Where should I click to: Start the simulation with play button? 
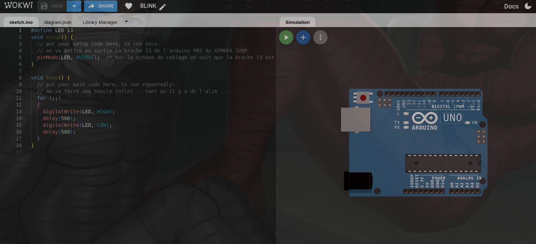click(286, 37)
